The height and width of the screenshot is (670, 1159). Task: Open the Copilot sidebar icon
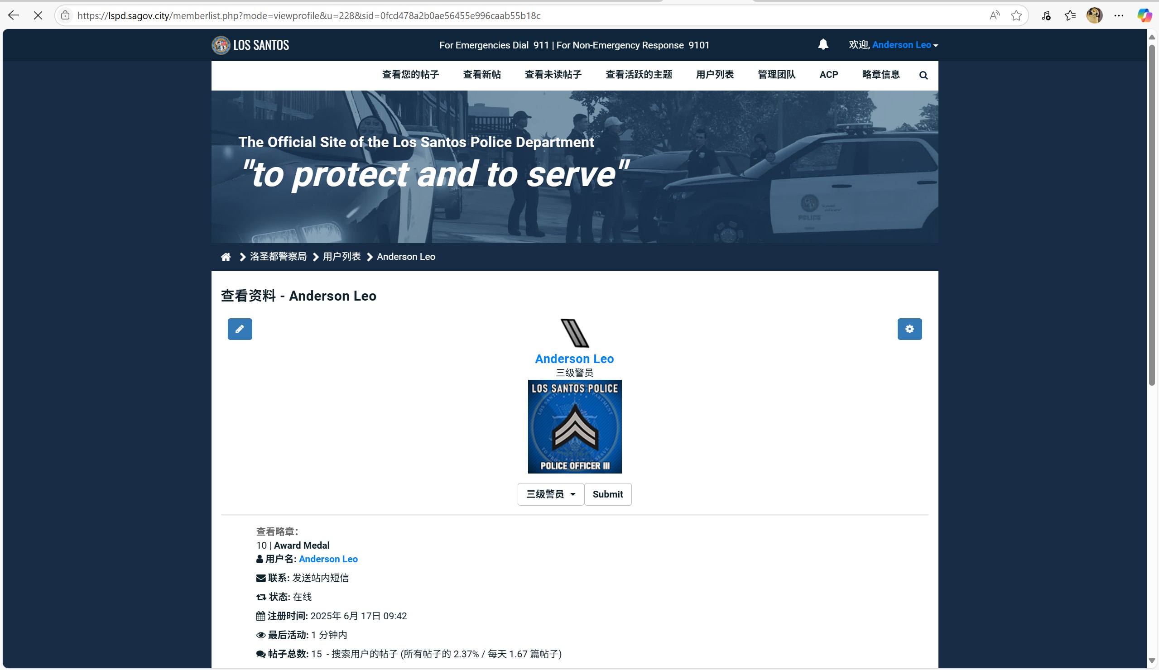tap(1145, 16)
